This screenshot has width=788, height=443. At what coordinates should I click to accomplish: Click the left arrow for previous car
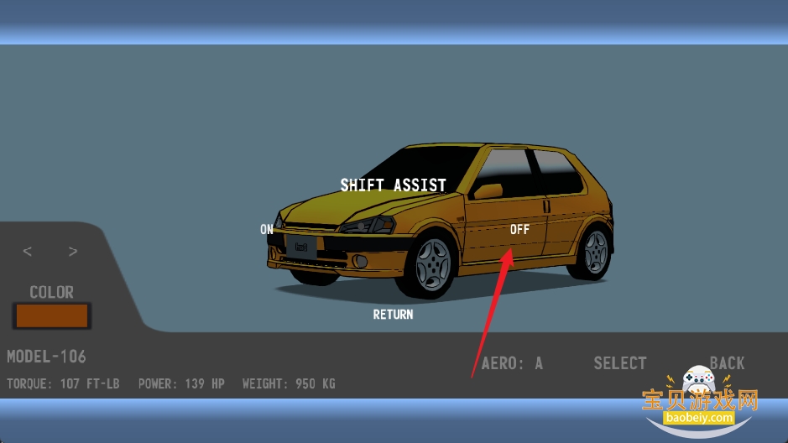click(x=28, y=252)
